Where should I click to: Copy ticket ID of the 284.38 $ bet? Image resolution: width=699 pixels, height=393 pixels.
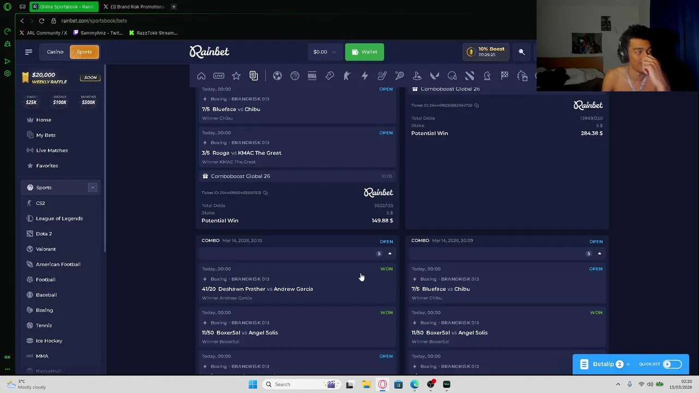(x=477, y=105)
